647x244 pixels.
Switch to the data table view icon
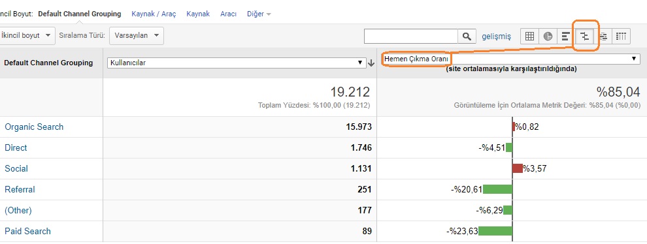point(530,37)
